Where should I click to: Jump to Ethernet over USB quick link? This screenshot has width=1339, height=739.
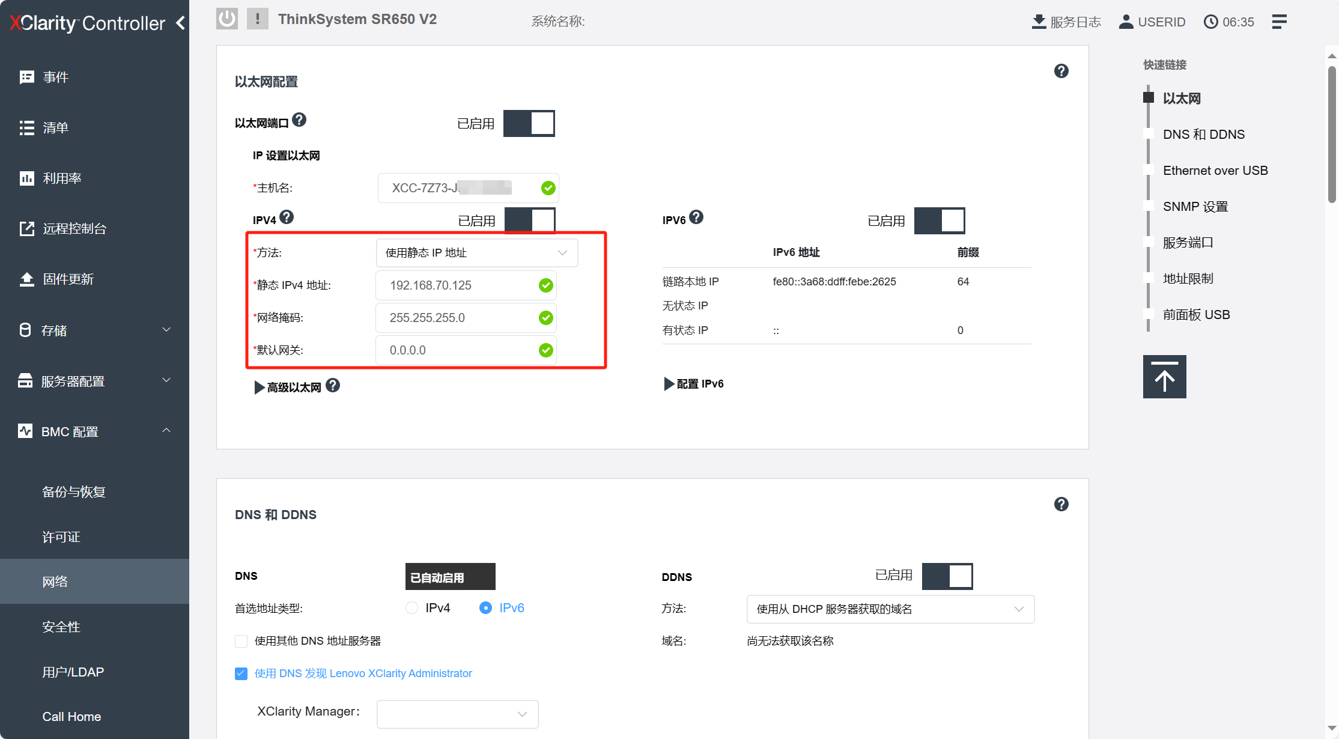1215,171
